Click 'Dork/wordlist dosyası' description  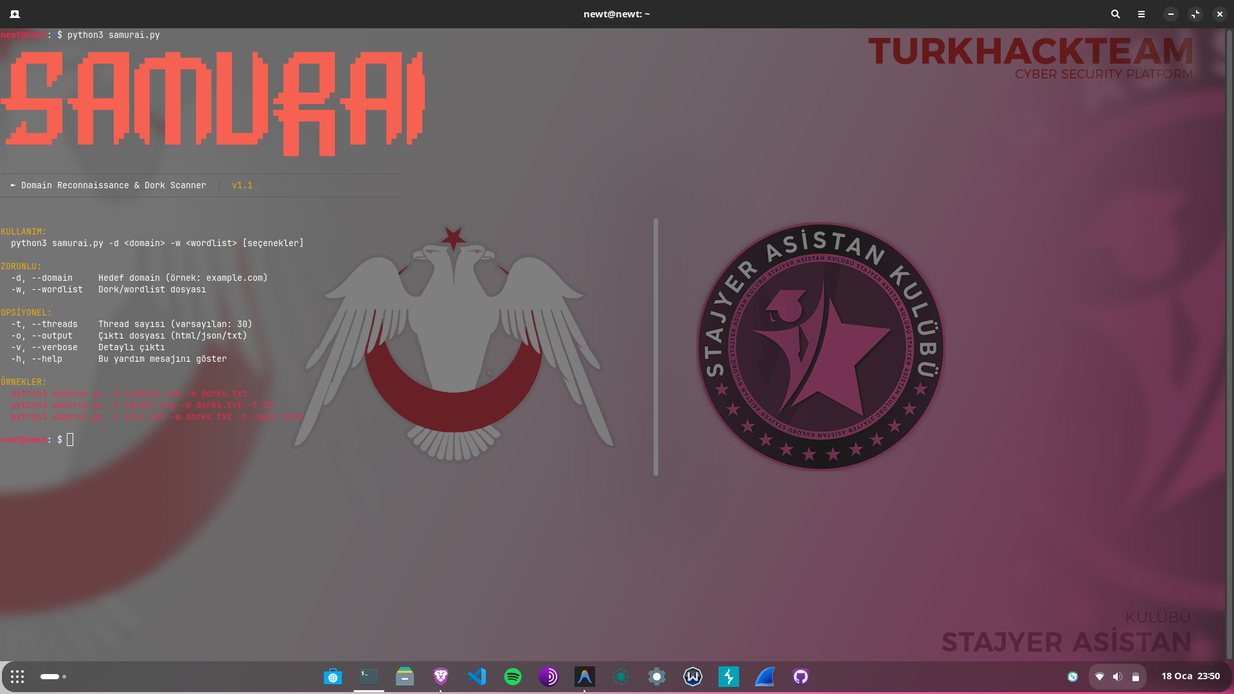pos(152,290)
